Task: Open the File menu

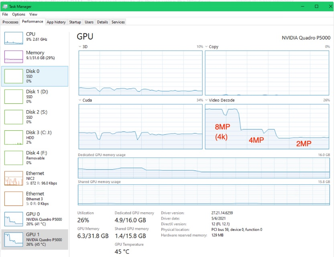Action: (5, 14)
